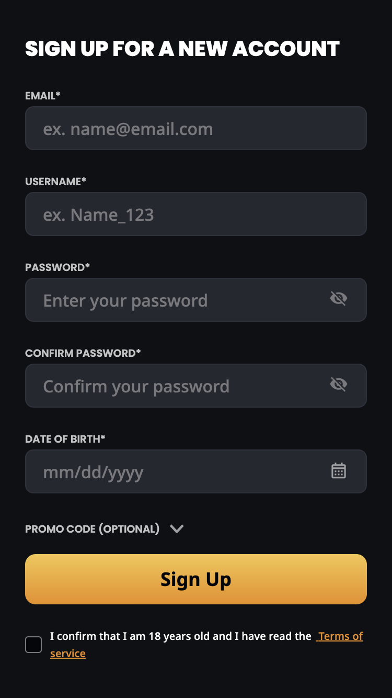Select the mm/dd/yyyy date of birth field
The width and height of the screenshot is (392, 698).
tap(196, 471)
